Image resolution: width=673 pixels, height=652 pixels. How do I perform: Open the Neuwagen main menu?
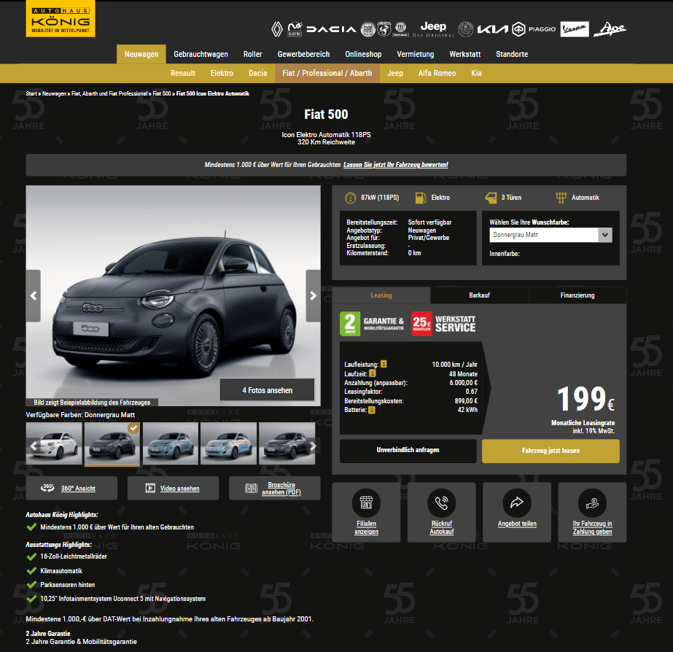click(141, 54)
